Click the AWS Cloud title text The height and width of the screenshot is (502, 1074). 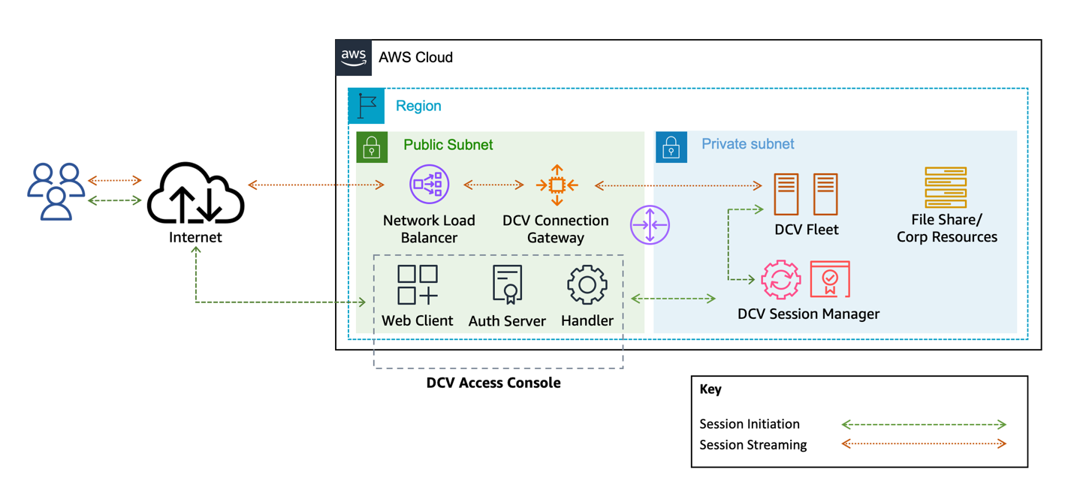pyautogui.click(x=416, y=57)
